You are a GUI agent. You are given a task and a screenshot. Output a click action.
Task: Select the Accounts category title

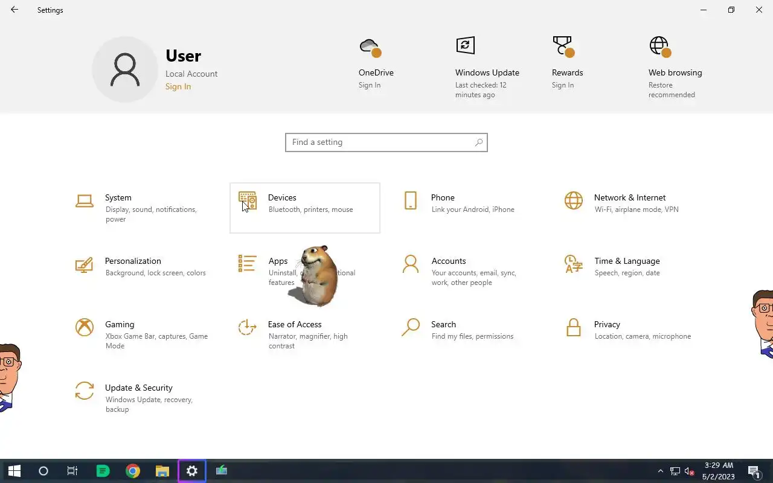[449, 261]
